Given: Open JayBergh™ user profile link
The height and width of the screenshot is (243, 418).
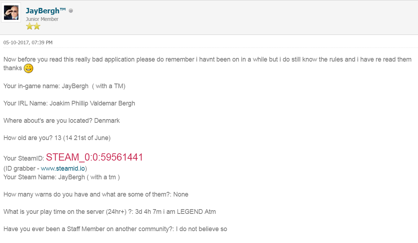Looking at the screenshot, I should point(45,11).
